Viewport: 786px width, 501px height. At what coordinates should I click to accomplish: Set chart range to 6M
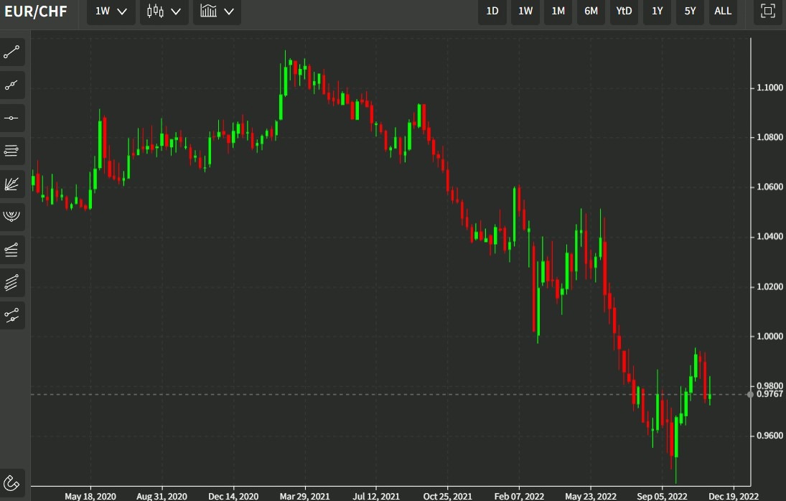click(x=591, y=11)
